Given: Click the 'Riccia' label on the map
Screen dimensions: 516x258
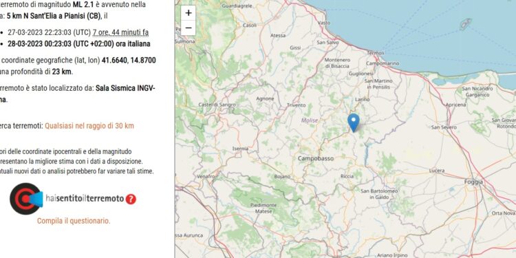Looking at the screenshot, I should click(x=347, y=176).
